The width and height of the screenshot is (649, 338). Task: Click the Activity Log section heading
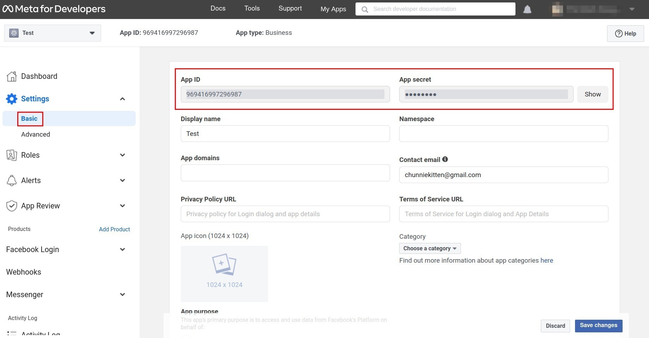(x=23, y=318)
